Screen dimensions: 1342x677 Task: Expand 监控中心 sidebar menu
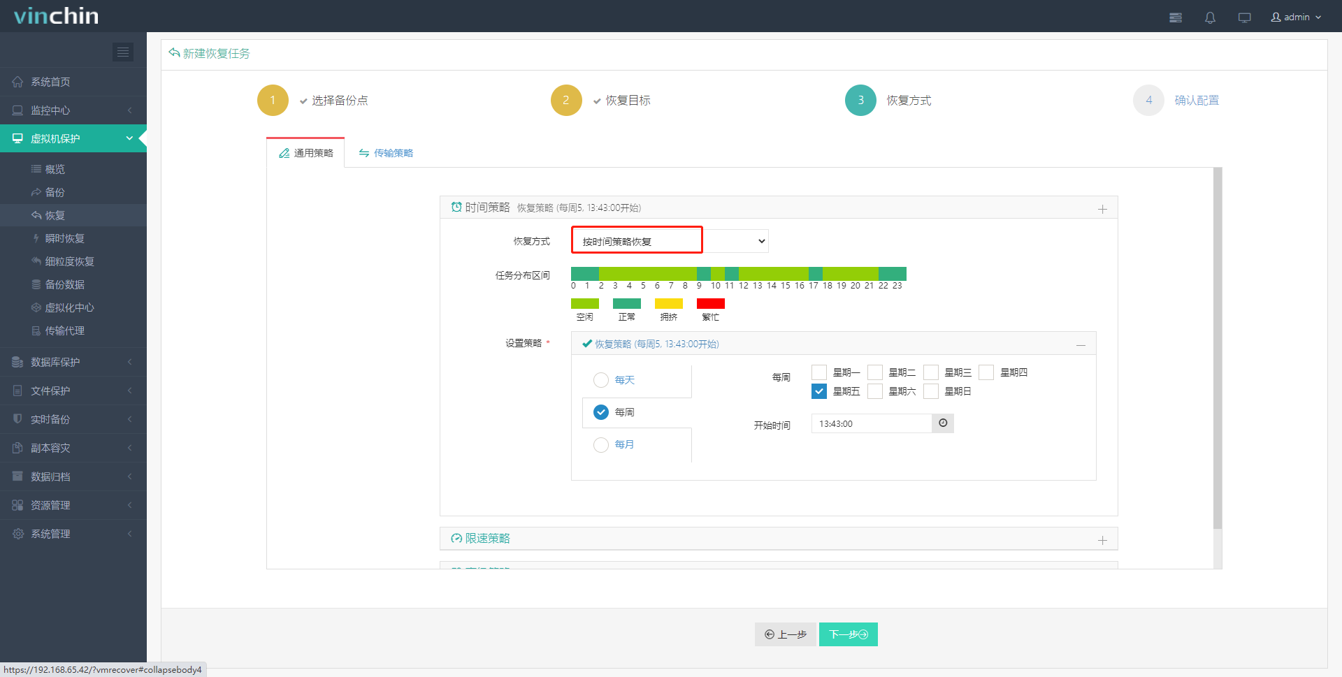[x=73, y=110]
